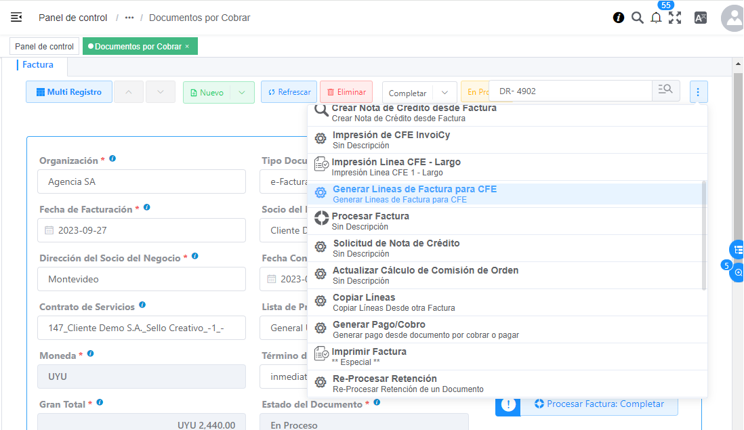Select Generar Pago/Cobro menu entry

pos(379,329)
